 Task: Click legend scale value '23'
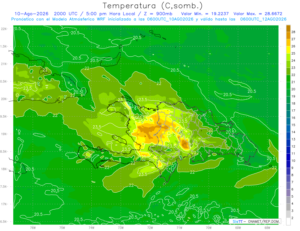click(293, 68)
